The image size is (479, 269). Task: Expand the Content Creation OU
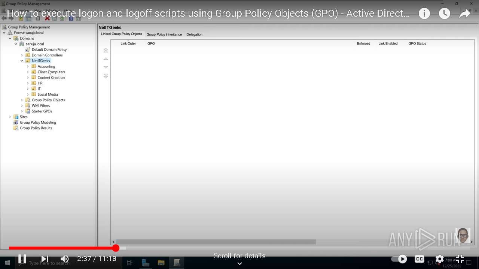[x=28, y=78]
